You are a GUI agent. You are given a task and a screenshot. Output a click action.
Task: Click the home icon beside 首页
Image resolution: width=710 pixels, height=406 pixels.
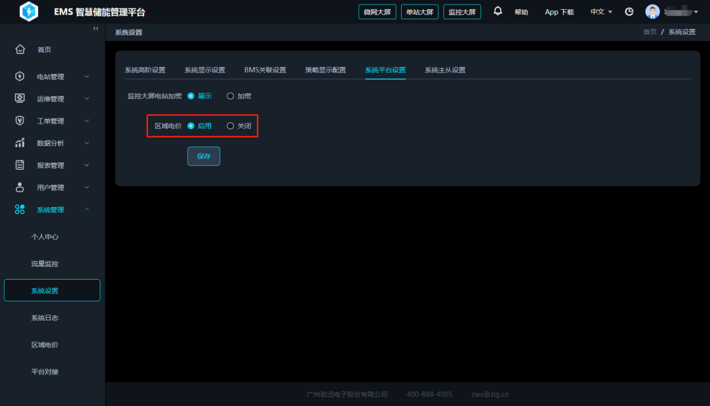[20, 49]
